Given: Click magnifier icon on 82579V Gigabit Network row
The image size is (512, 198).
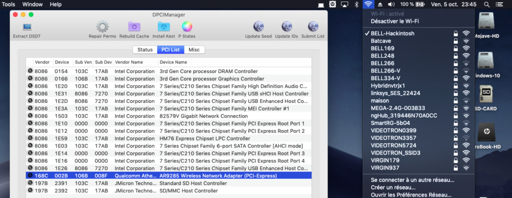Looking at the screenshot, I should [30, 115].
